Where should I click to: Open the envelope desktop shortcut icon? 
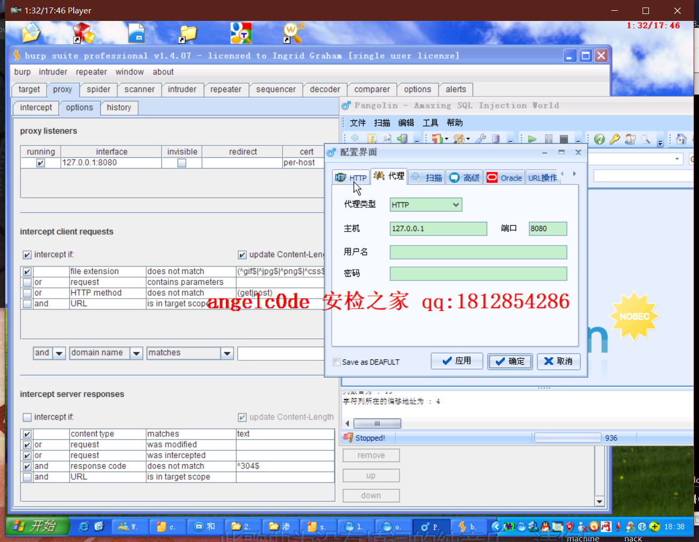[x=31, y=33]
